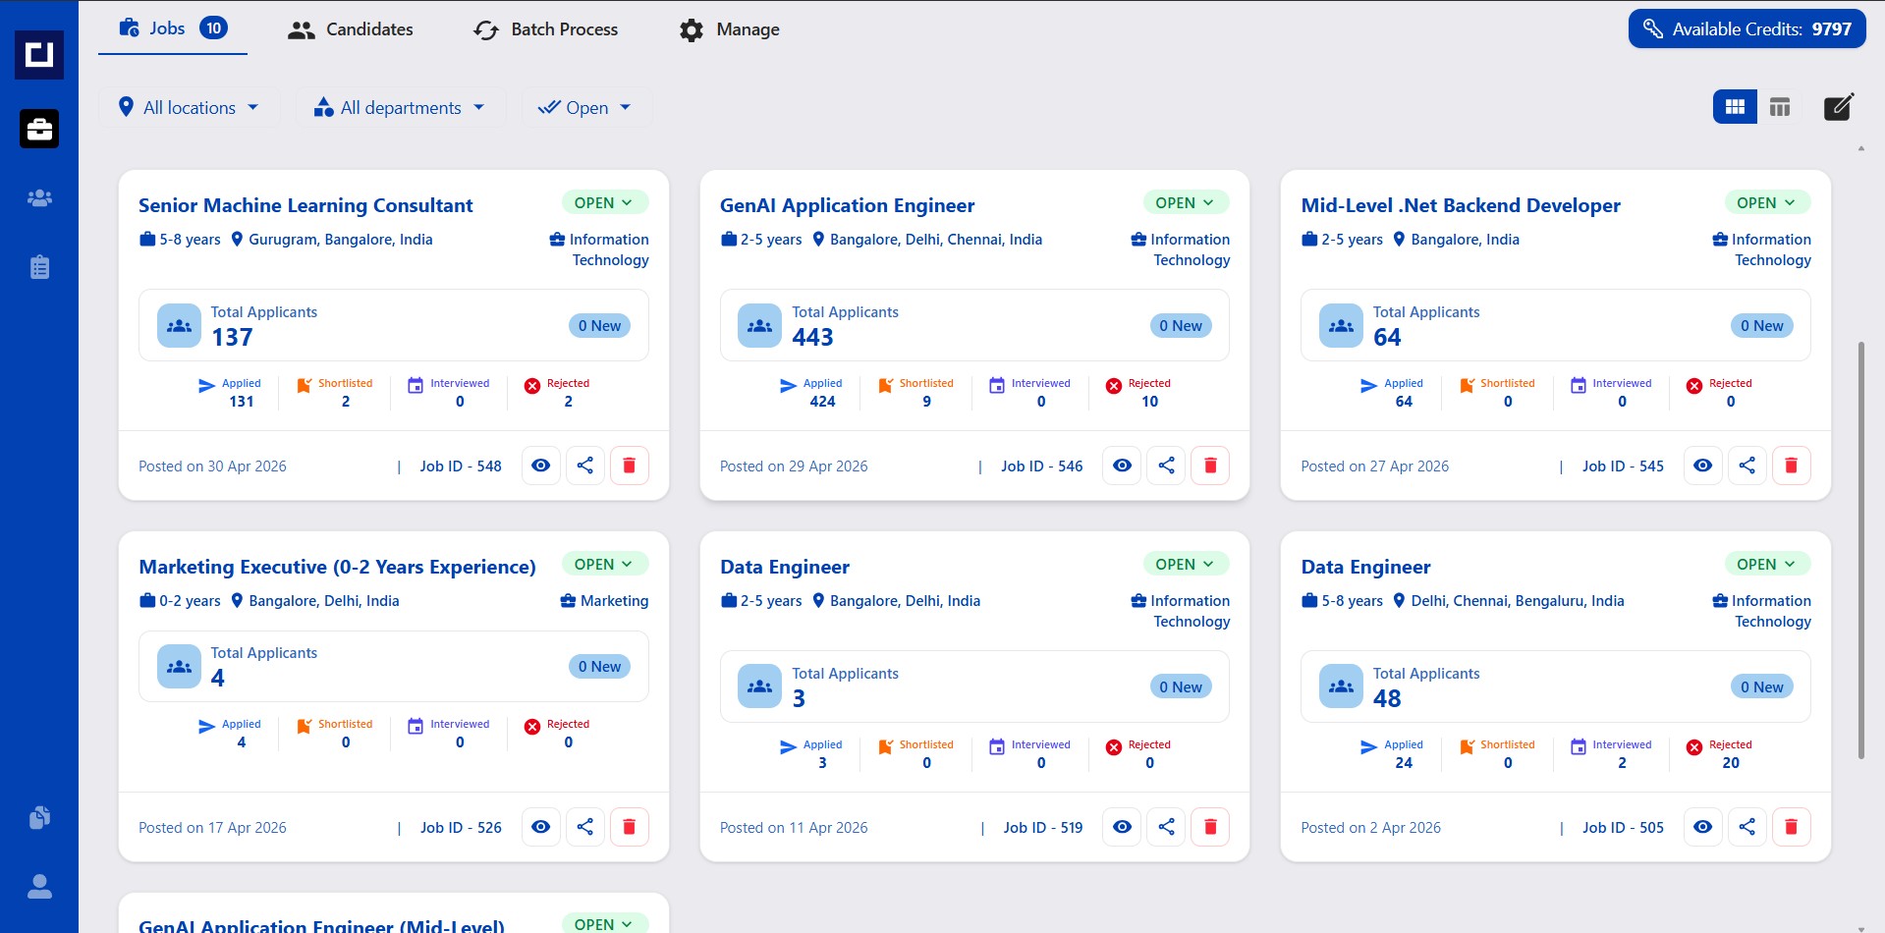Switch to the Candidates tab
This screenshot has width=1885, height=933.
(x=351, y=29)
